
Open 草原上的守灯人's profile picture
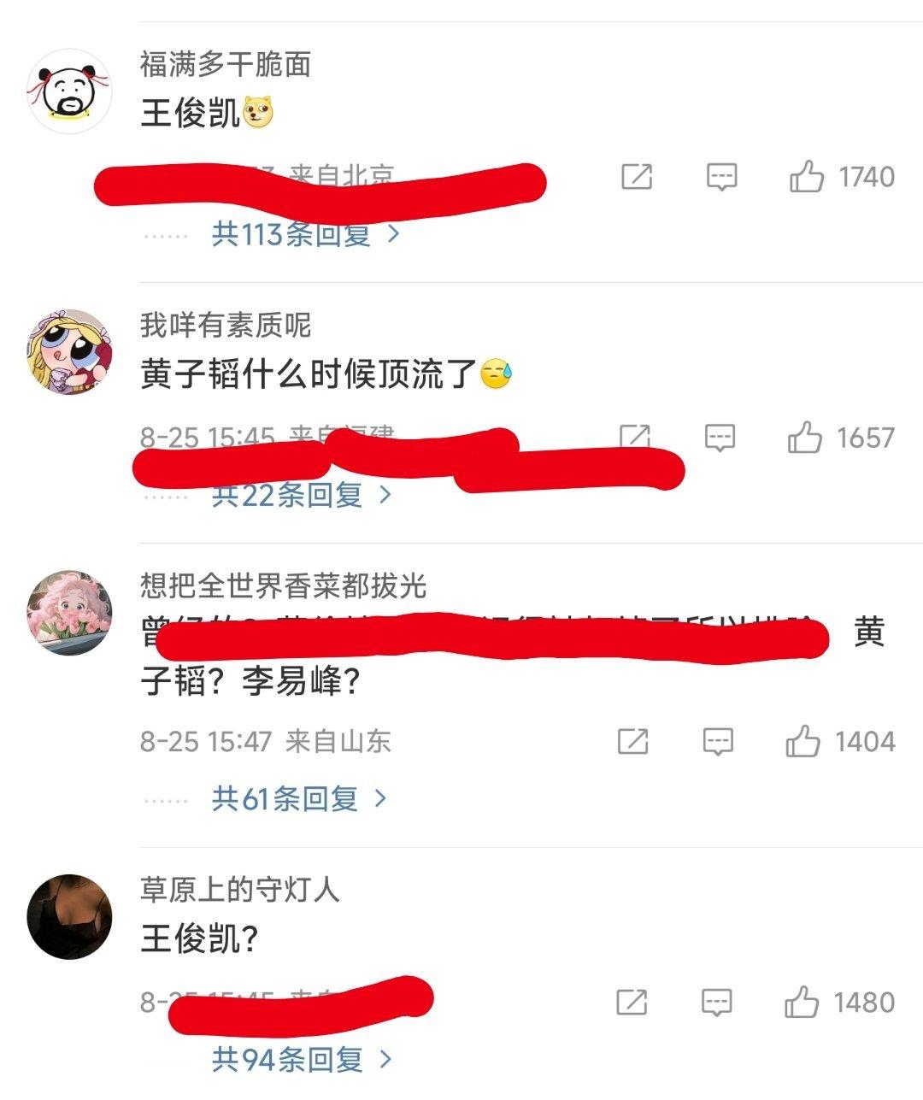(x=70, y=917)
